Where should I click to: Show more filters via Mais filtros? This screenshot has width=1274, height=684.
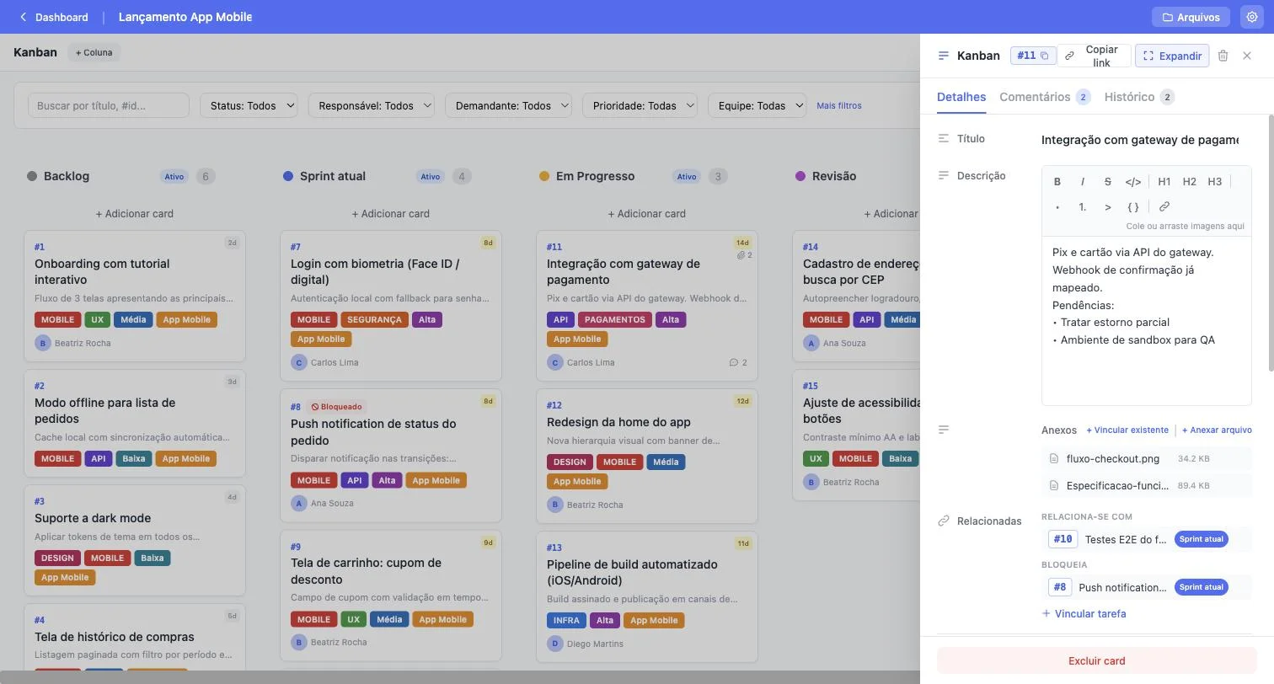[839, 105]
